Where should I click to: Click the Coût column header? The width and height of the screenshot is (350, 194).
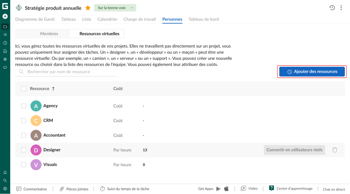(x=118, y=89)
